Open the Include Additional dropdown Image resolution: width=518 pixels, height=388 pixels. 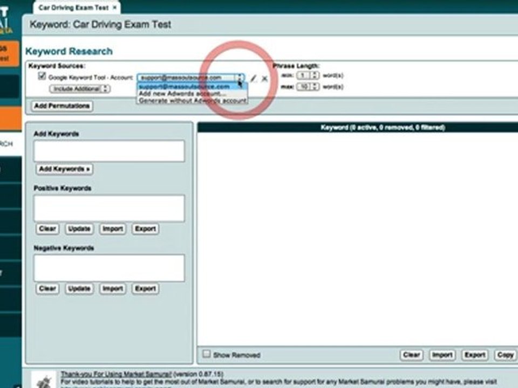tap(80, 89)
